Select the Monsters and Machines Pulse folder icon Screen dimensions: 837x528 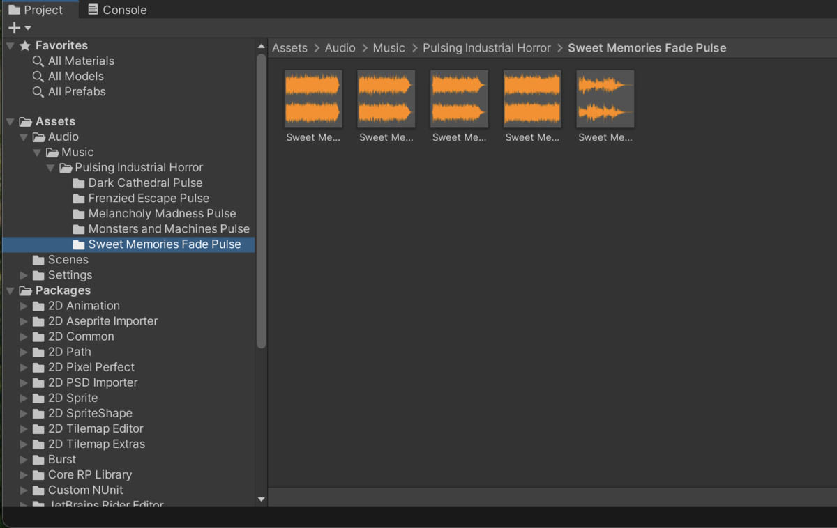[x=79, y=229]
